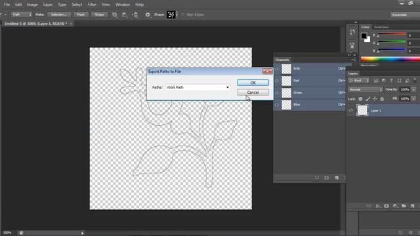
Task: Open the Kind layer filter dropdown
Action: pos(359,81)
